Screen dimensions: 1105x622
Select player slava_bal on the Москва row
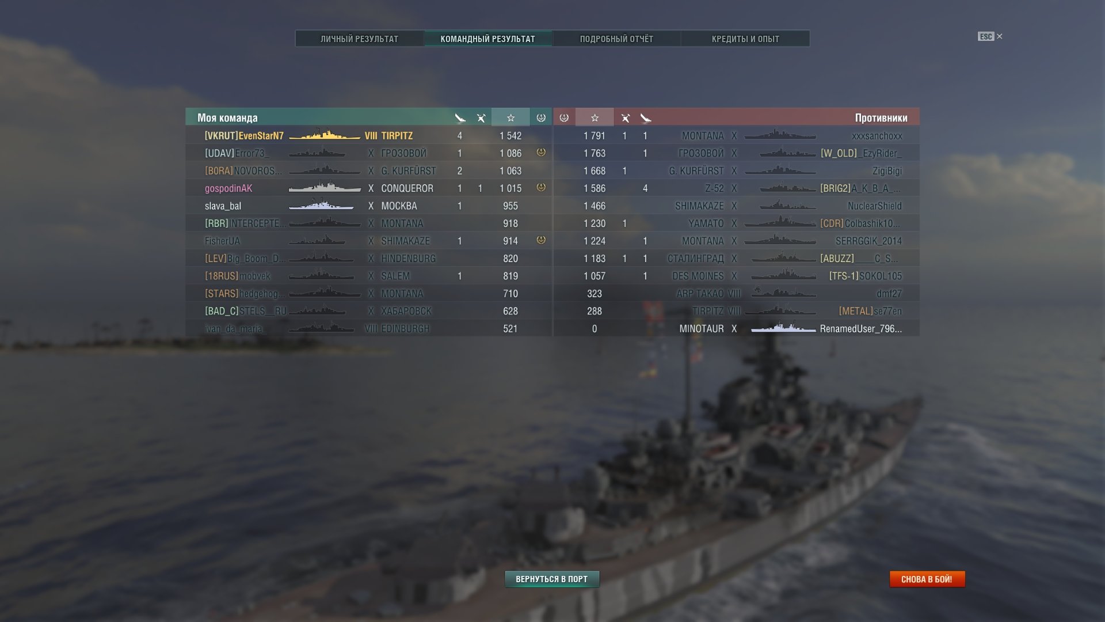pyautogui.click(x=223, y=206)
